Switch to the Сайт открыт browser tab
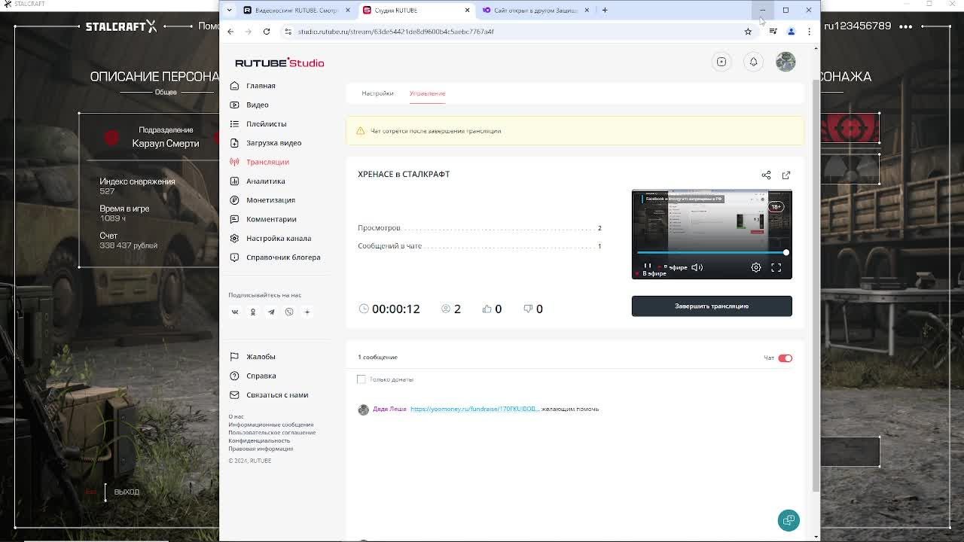Screen dimensions: 964x542 [x=535, y=11]
